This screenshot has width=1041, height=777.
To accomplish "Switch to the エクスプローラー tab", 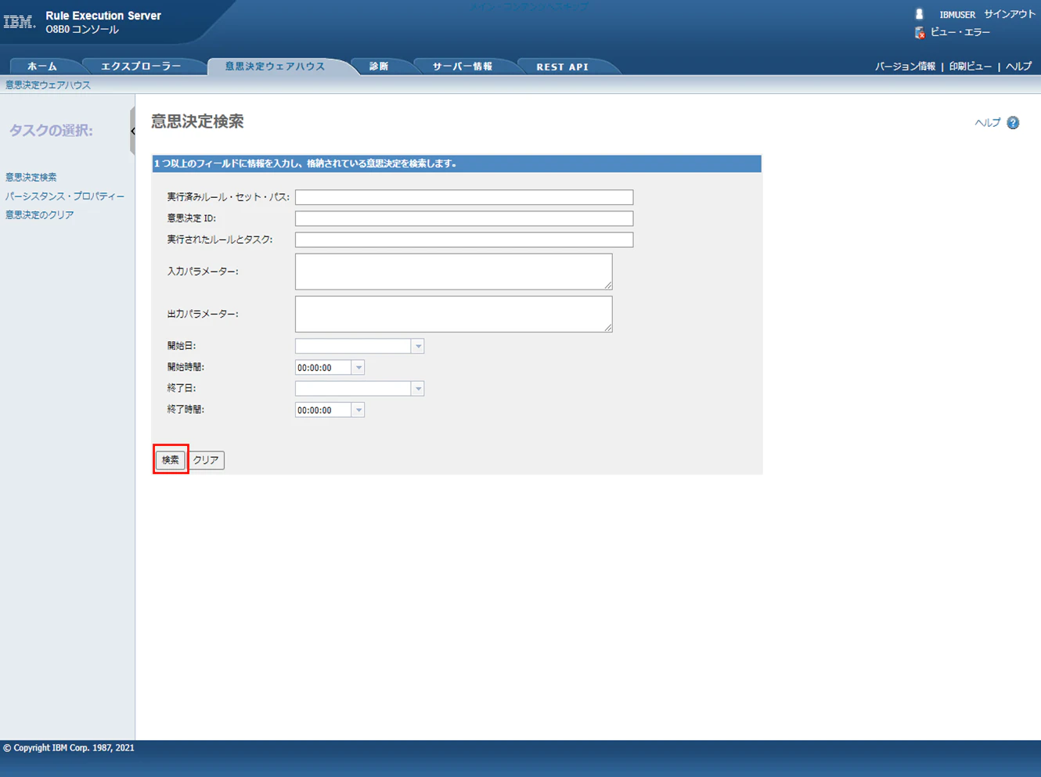I will [x=141, y=67].
